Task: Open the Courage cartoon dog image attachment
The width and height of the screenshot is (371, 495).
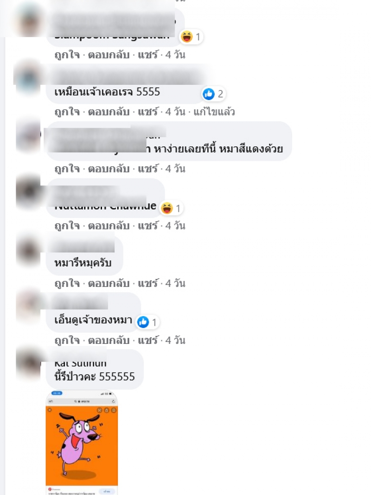Action: 82,443
